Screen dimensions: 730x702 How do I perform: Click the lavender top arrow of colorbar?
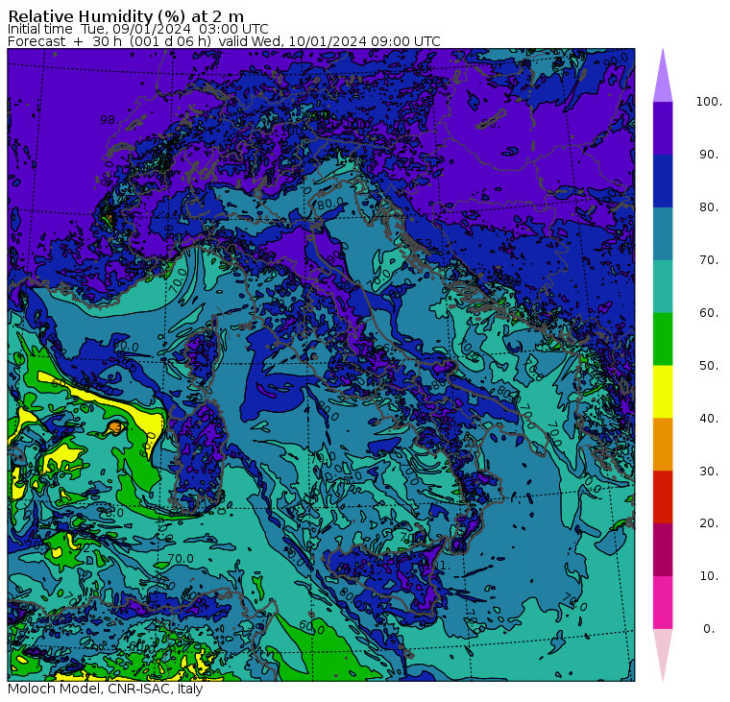pyautogui.click(x=663, y=82)
